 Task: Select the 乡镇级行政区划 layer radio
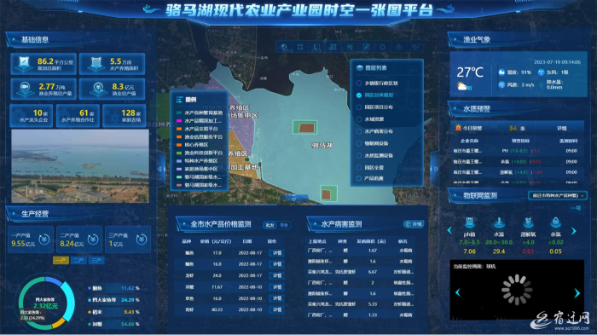[x=359, y=83]
